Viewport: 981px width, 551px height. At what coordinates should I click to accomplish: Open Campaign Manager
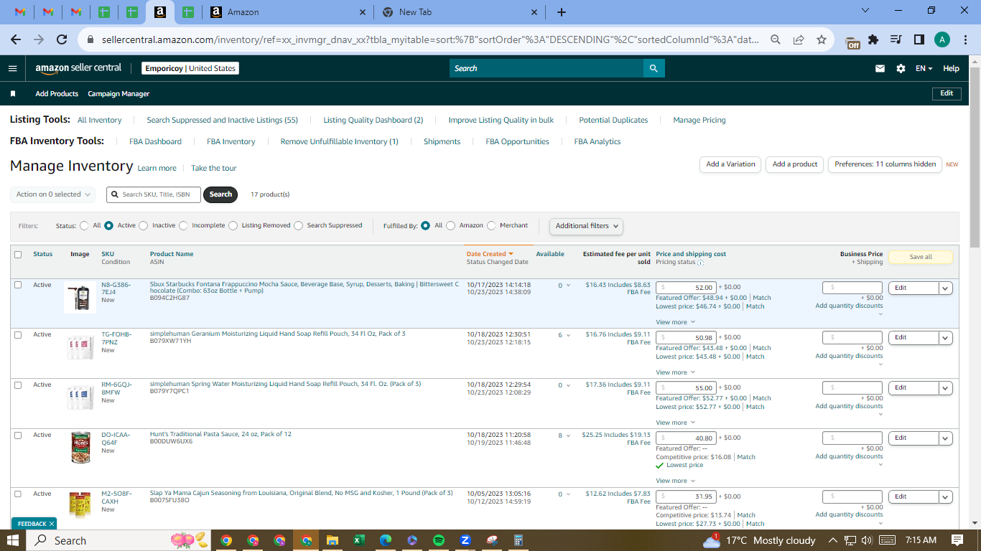[x=118, y=94]
